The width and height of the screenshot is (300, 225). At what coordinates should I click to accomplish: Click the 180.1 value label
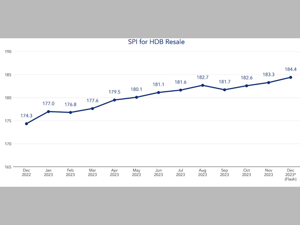coord(136,89)
